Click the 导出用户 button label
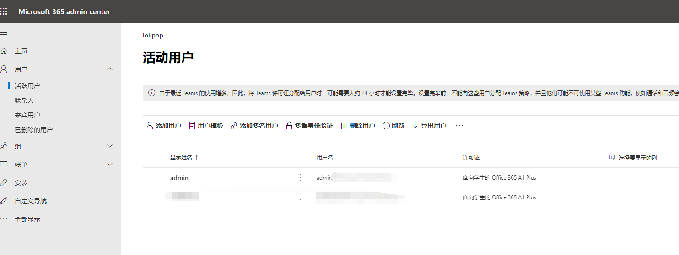The image size is (679, 255). point(434,126)
